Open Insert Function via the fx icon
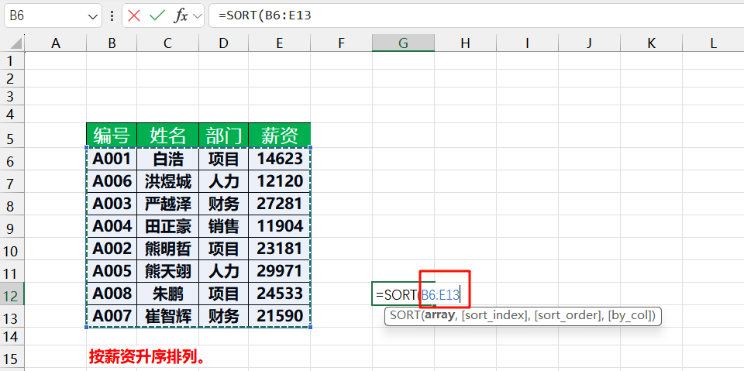744x371 pixels. pyautogui.click(x=181, y=15)
